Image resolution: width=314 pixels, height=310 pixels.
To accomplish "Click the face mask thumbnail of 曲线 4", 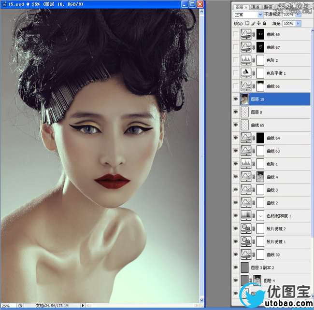I will 260,177.
